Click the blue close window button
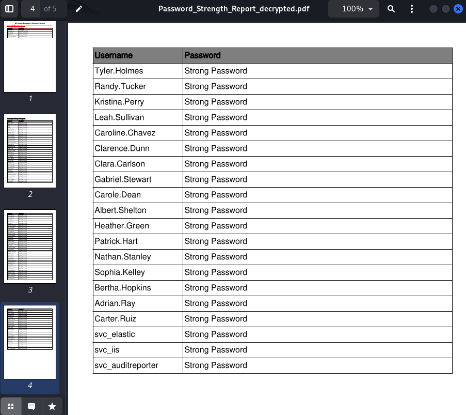 click(458, 9)
